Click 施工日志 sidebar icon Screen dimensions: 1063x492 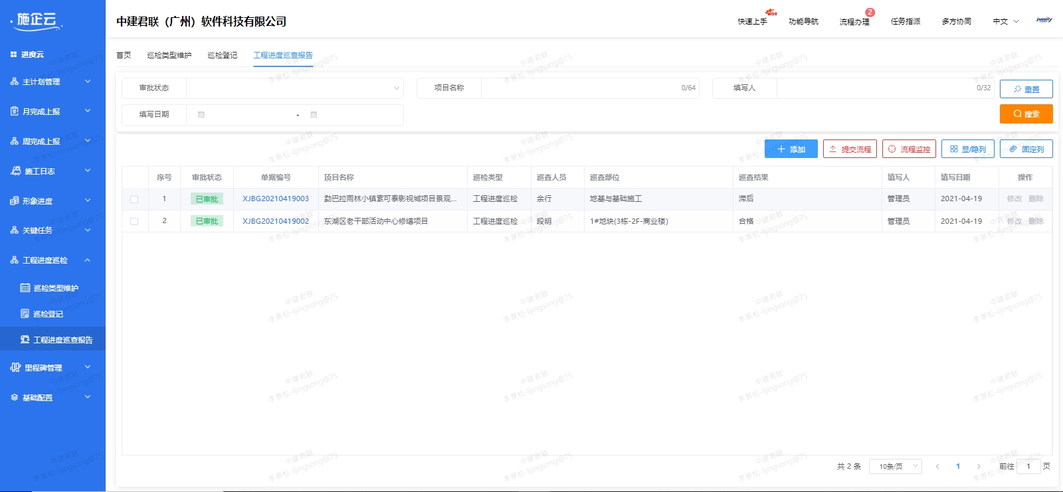tap(16, 171)
